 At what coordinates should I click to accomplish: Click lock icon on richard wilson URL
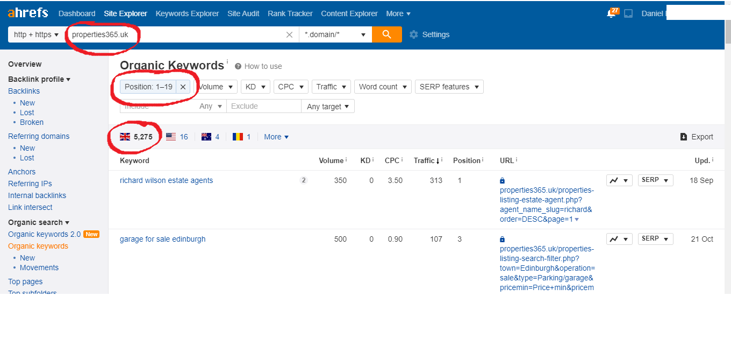pyautogui.click(x=502, y=181)
